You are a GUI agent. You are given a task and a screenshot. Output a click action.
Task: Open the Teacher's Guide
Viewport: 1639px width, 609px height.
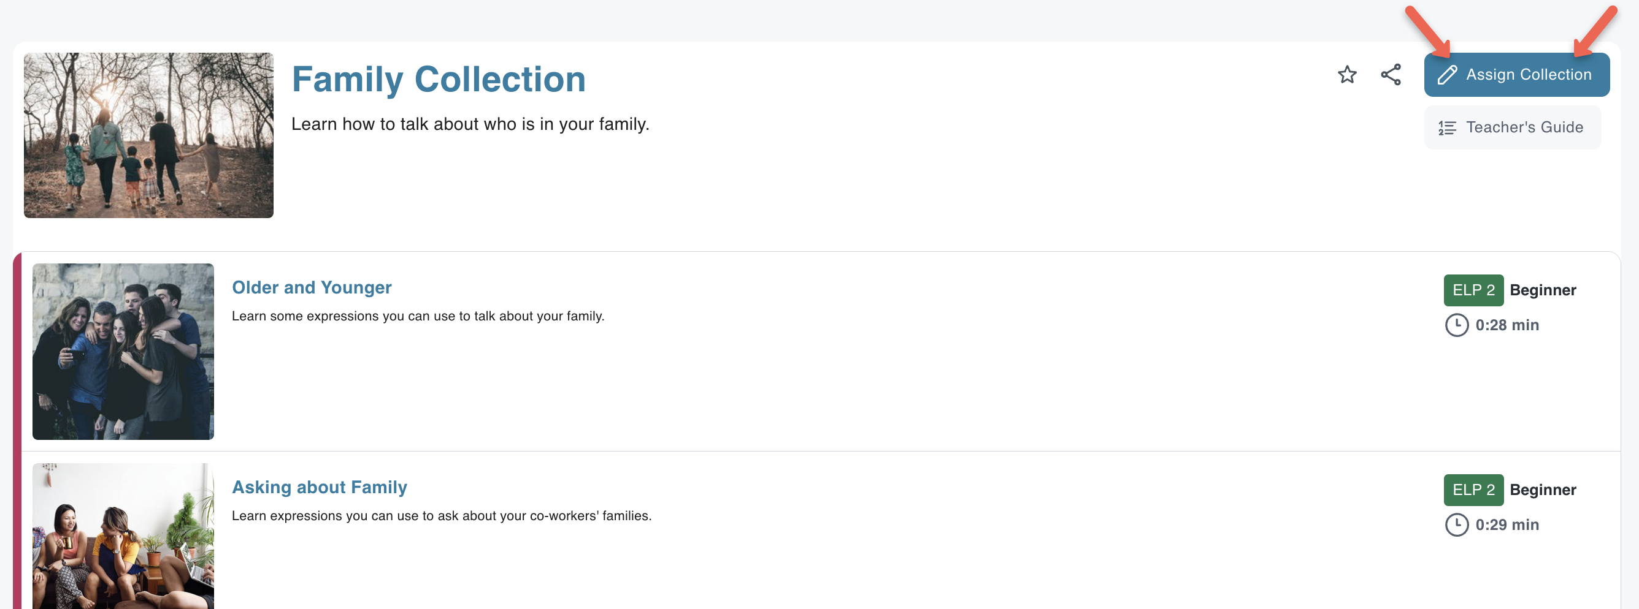pyautogui.click(x=1512, y=128)
